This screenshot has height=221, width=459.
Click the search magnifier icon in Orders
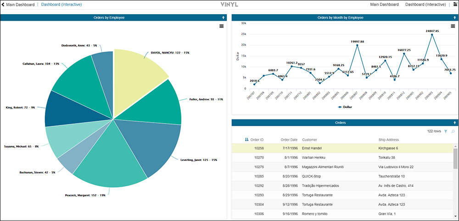pos(453,131)
